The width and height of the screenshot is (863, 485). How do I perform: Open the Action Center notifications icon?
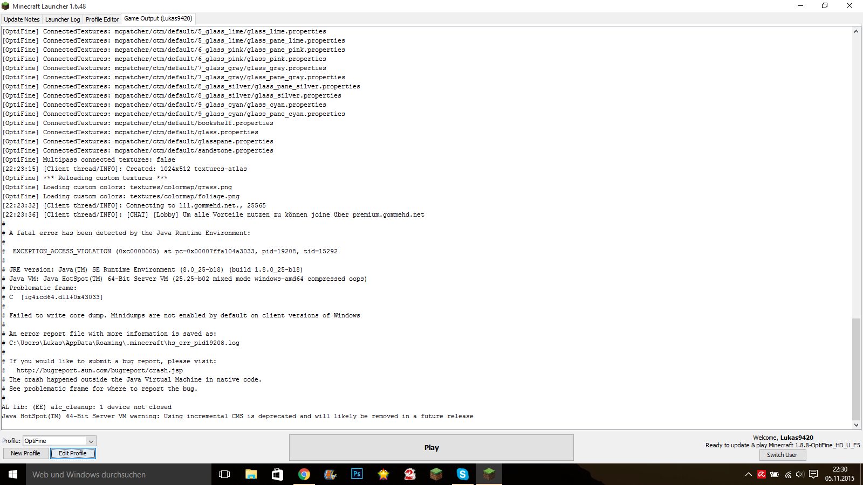pos(813,475)
